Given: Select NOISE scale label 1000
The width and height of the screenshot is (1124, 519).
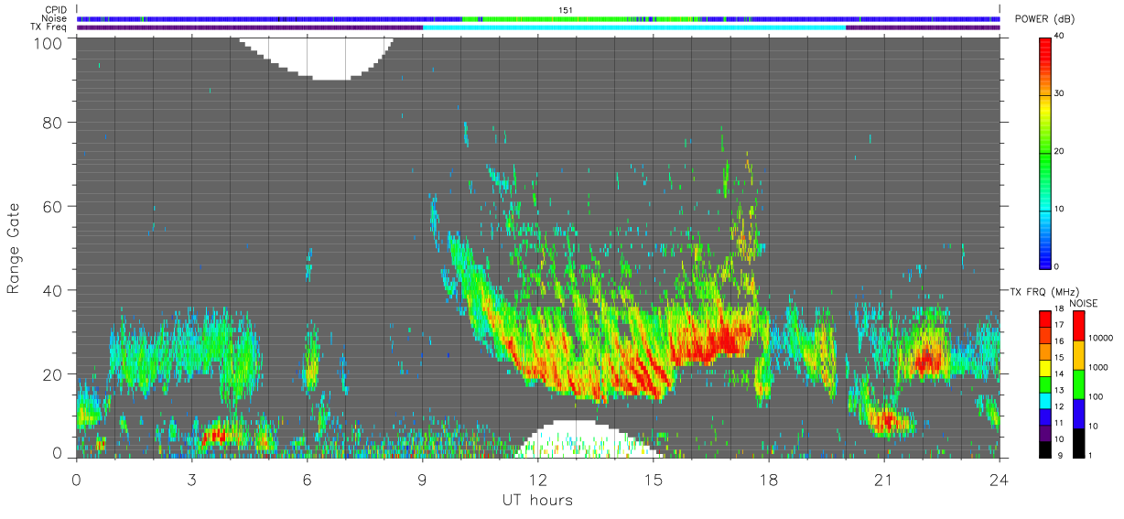Looking at the screenshot, I should (x=1097, y=368).
